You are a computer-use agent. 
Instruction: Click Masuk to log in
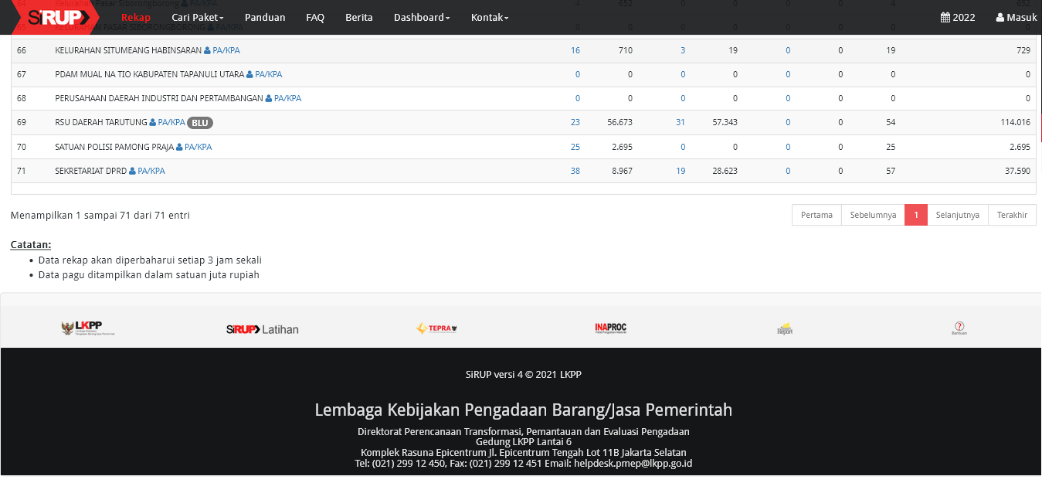click(1016, 17)
